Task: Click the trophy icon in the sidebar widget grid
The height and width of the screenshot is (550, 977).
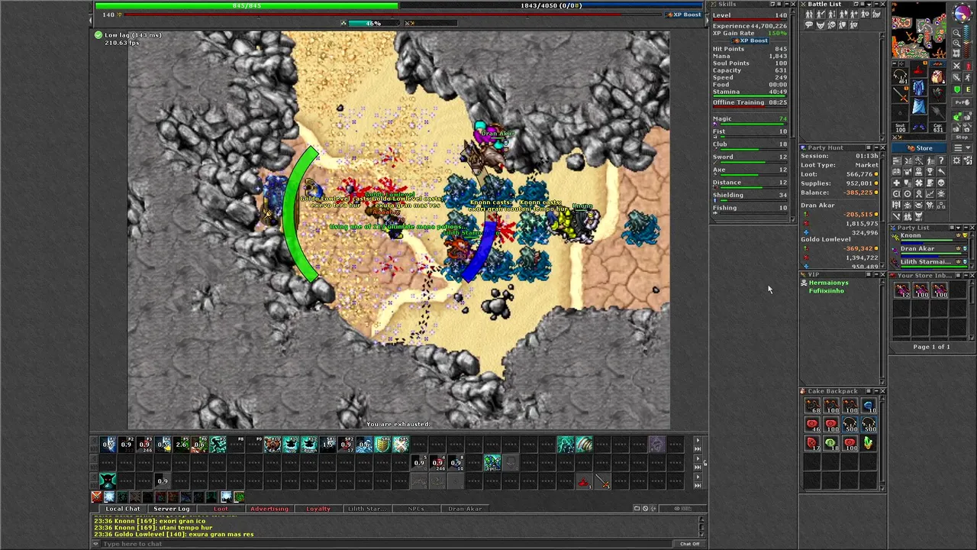Action: (x=930, y=171)
